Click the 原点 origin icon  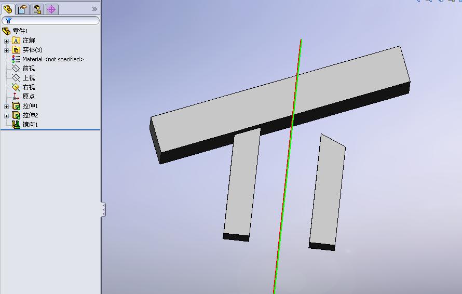16,96
